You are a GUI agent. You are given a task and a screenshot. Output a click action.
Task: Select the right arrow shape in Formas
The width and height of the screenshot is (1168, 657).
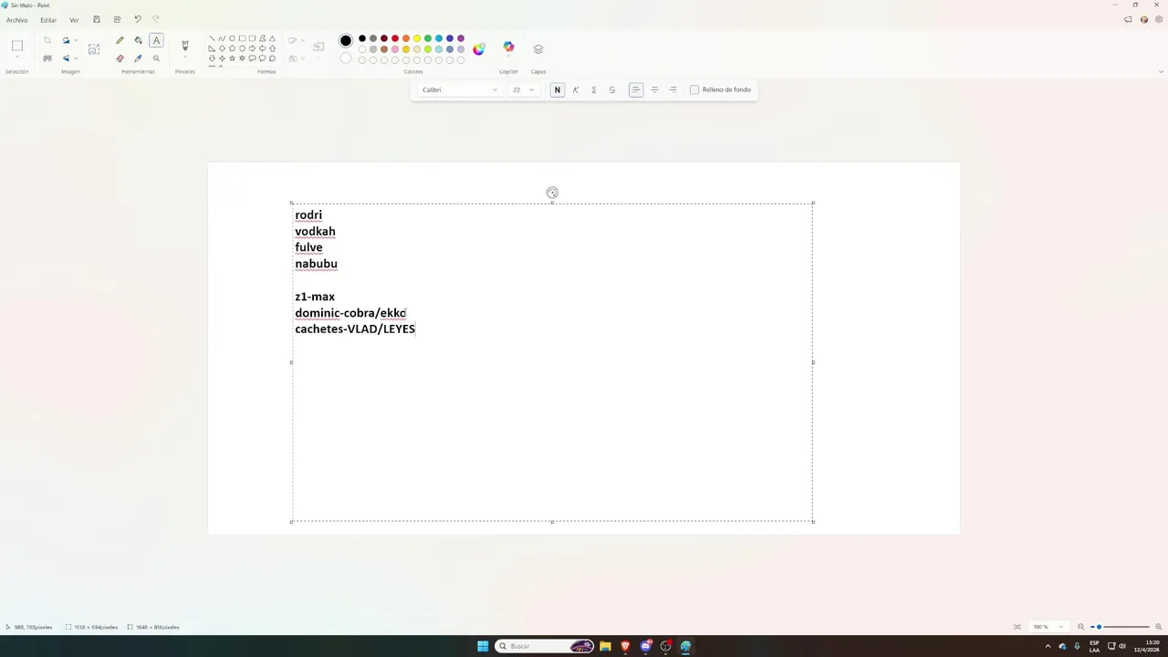[252, 48]
